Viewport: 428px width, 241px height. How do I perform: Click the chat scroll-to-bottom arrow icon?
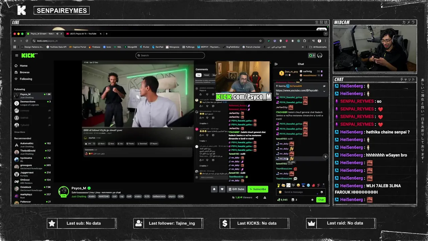(x=325, y=157)
